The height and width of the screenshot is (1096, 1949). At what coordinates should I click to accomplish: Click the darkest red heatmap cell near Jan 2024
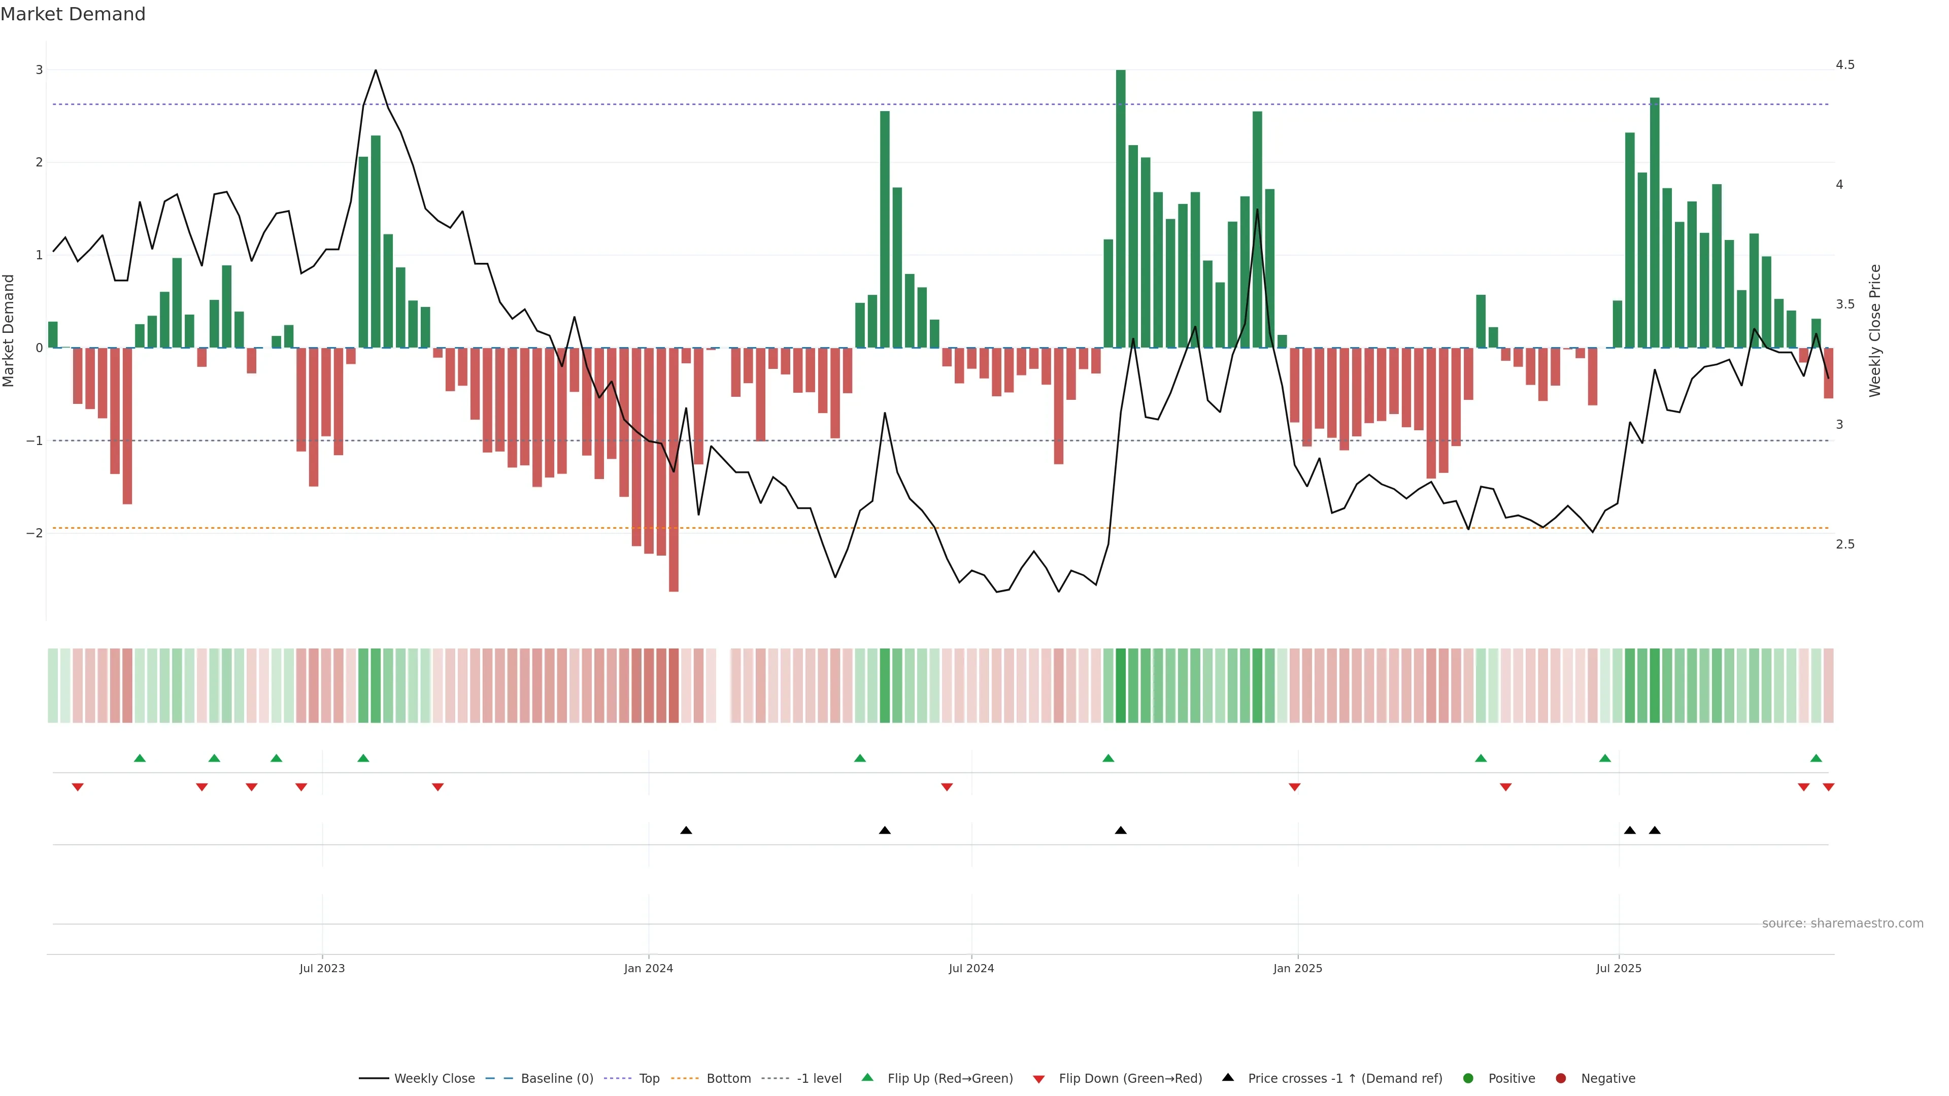(x=674, y=686)
